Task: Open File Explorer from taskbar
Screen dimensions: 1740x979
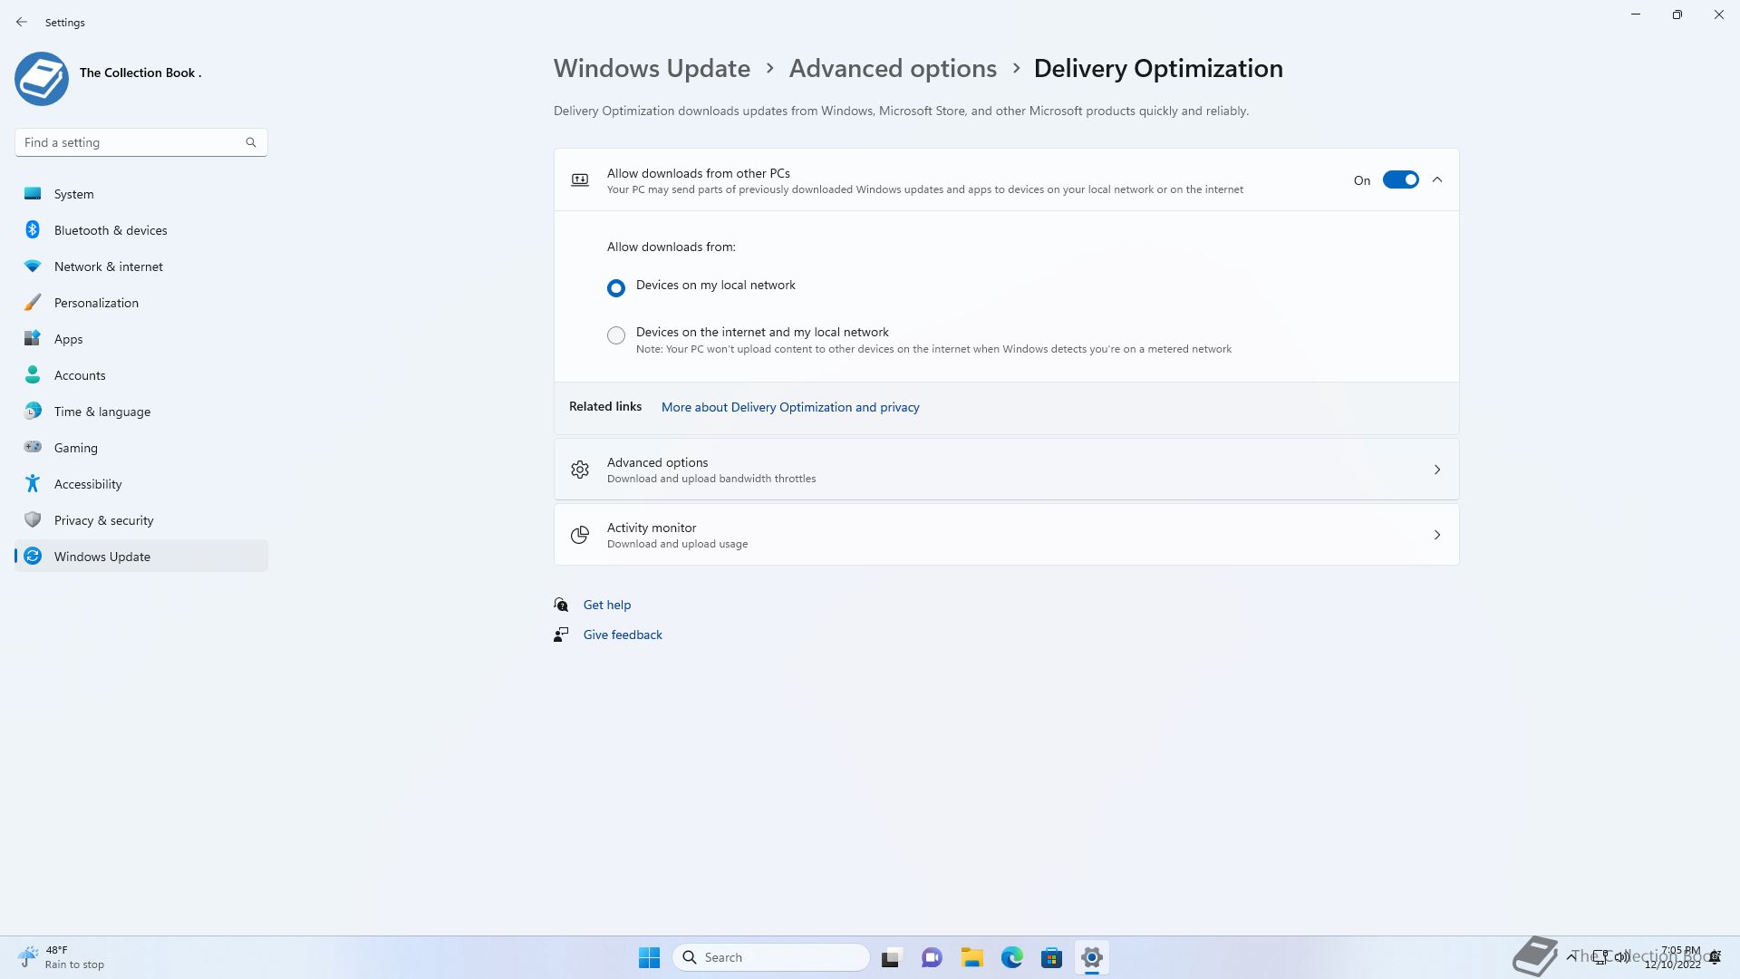Action: click(971, 957)
